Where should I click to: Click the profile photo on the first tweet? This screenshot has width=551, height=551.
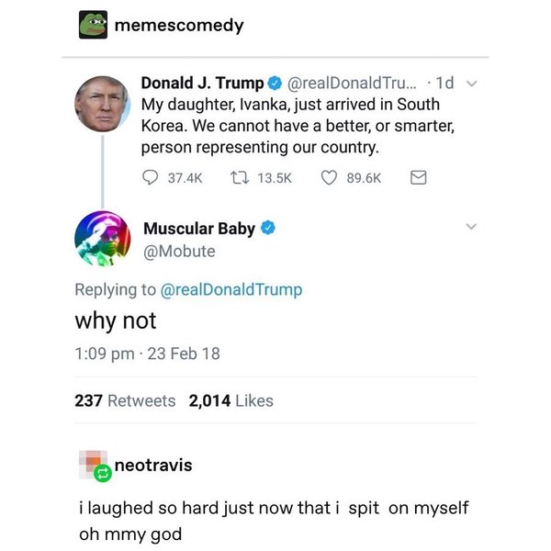[101, 103]
